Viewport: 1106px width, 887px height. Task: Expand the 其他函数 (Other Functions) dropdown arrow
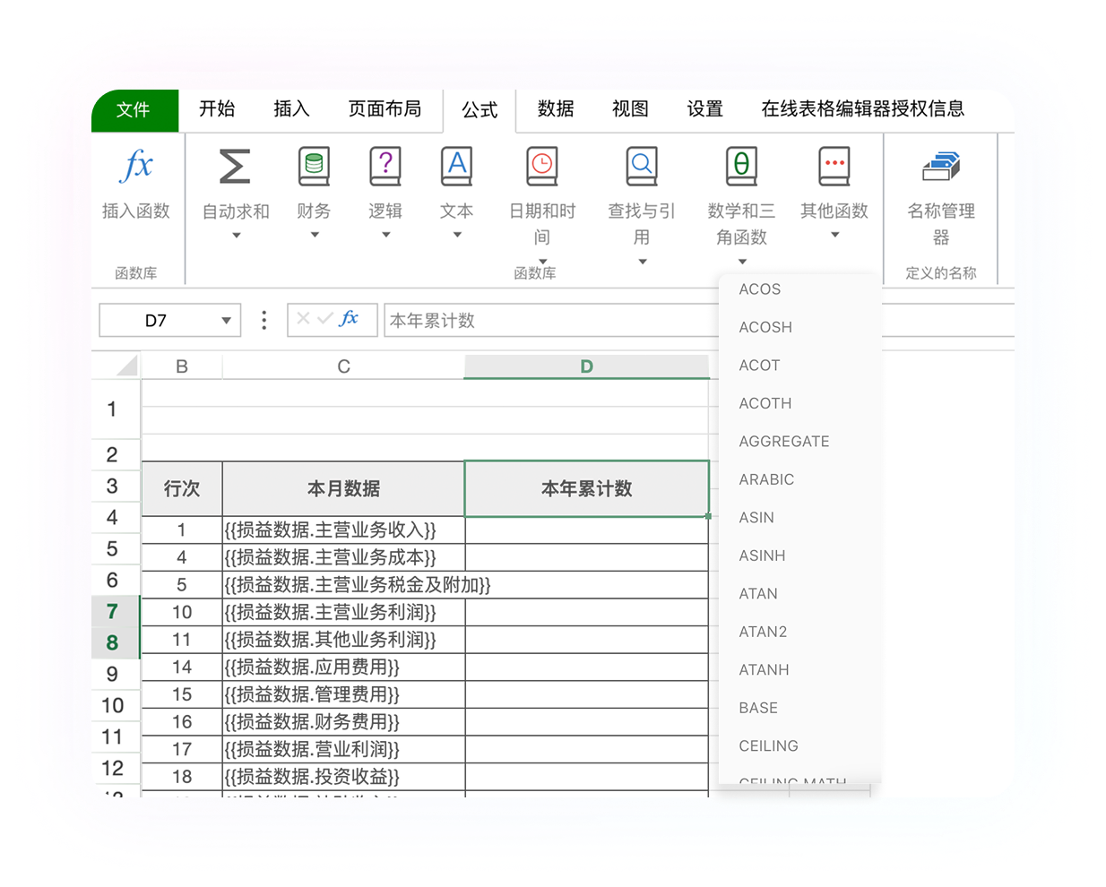click(x=834, y=234)
